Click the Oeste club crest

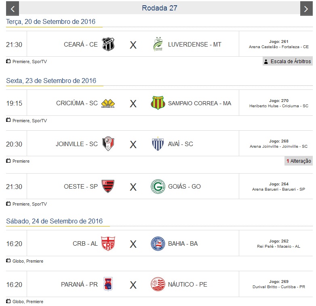pyautogui.click(x=108, y=186)
